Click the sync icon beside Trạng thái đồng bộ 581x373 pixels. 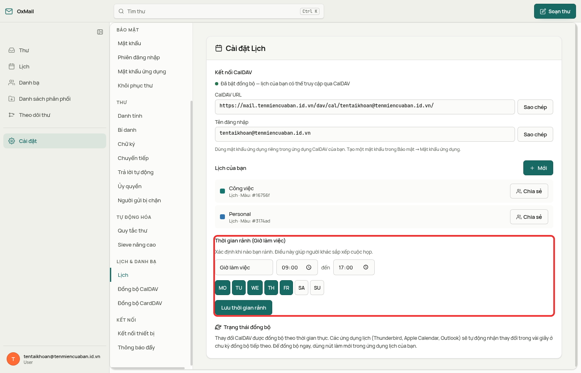click(x=218, y=327)
